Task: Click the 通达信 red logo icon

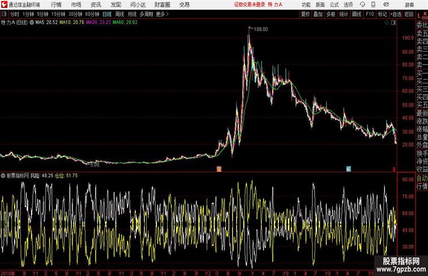Action: click(4, 5)
